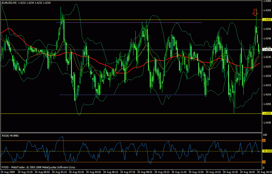Click the 19 Aug 23:35 time label
Image resolution: width=272 pixels, height=174 pixels.
pos(25,172)
